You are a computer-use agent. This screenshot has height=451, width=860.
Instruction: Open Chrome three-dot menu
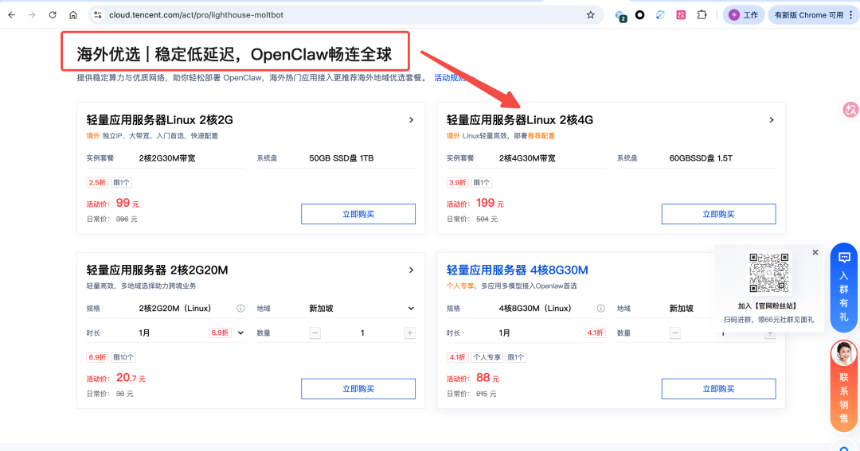851,15
